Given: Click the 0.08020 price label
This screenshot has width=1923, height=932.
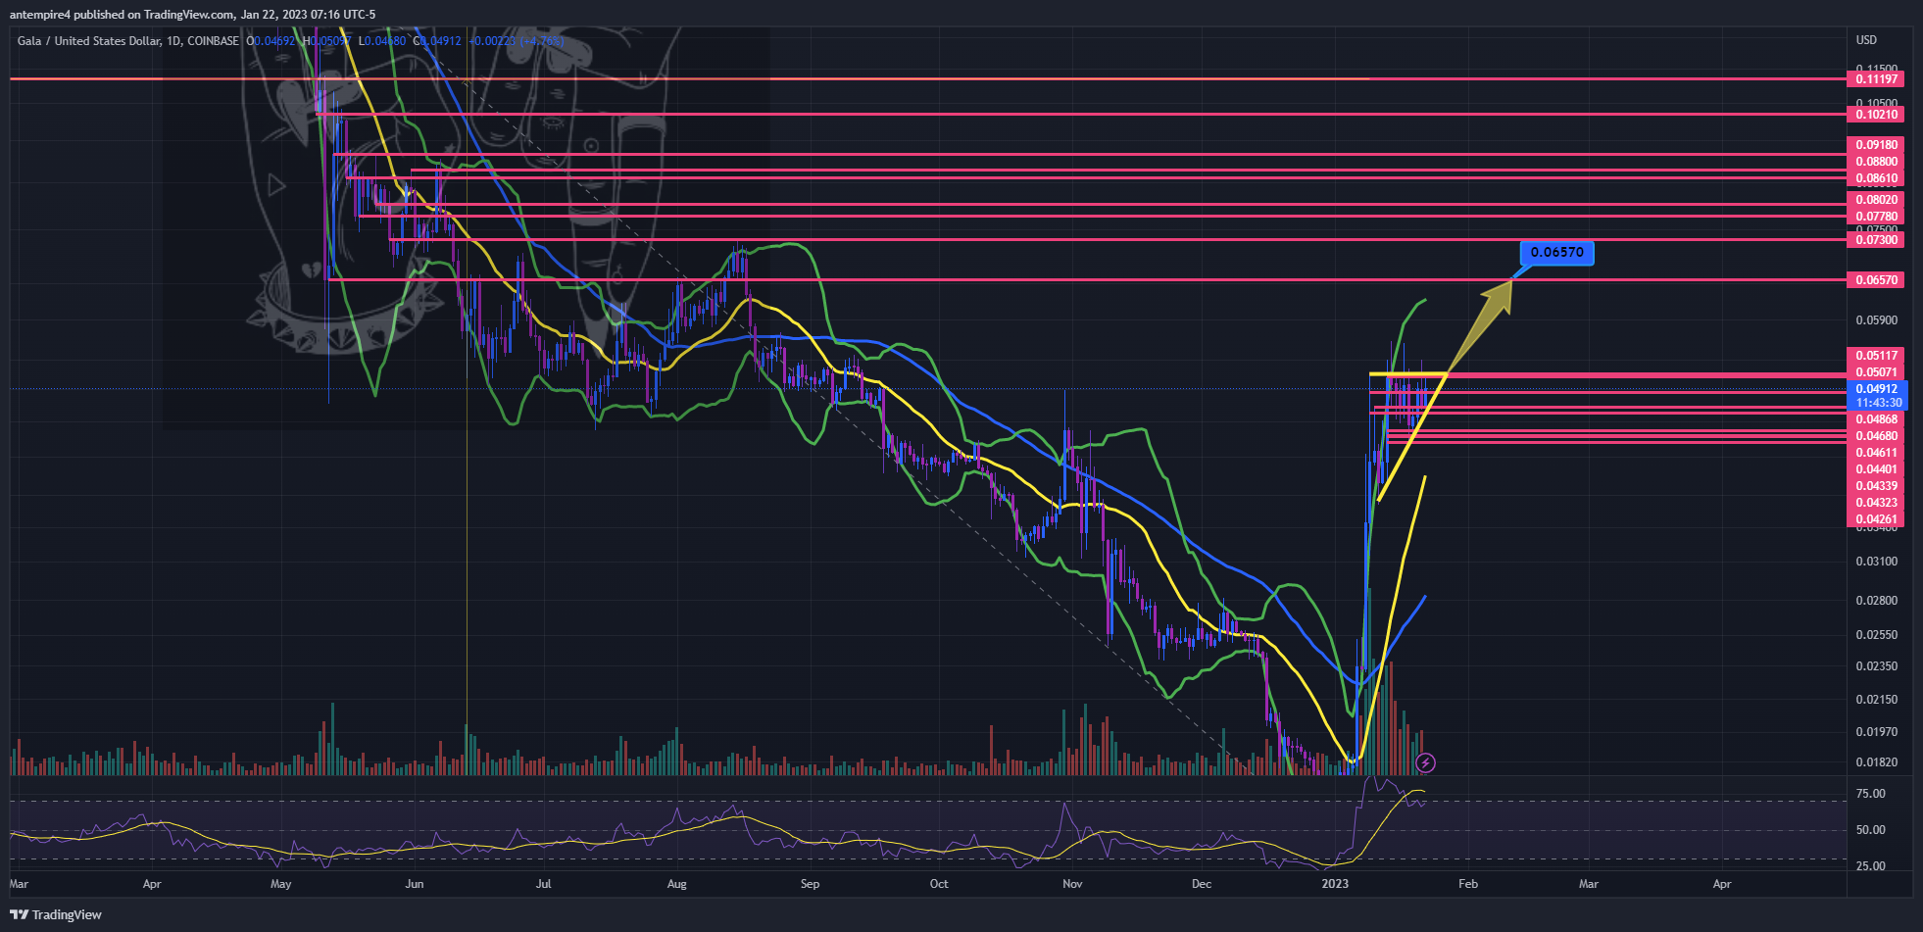Looking at the screenshot, I should click(1876, 200).
